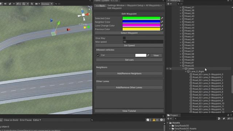233x131 pixels.
Task: Open Neighbor Color blue swatch
Action: point(141,22)
